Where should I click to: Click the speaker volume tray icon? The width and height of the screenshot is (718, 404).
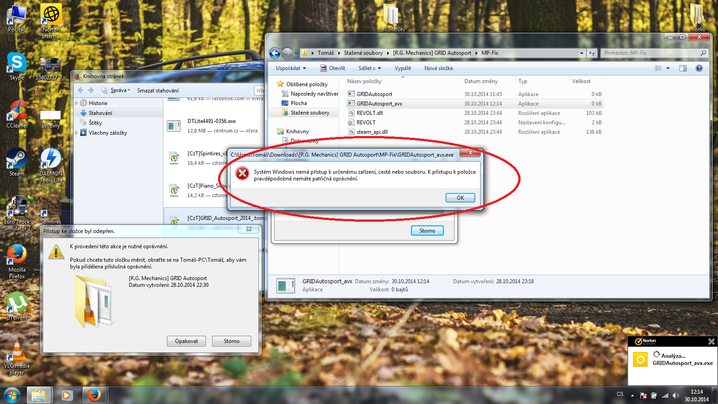click(x=676, y=395)
